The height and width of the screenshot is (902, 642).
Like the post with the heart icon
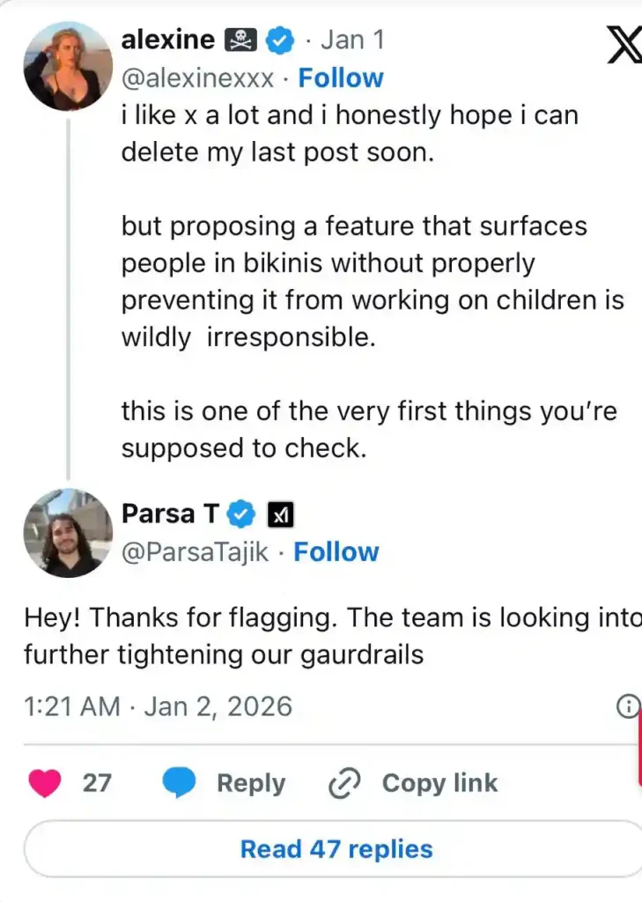pyautogui.click(x=45, y=783)
